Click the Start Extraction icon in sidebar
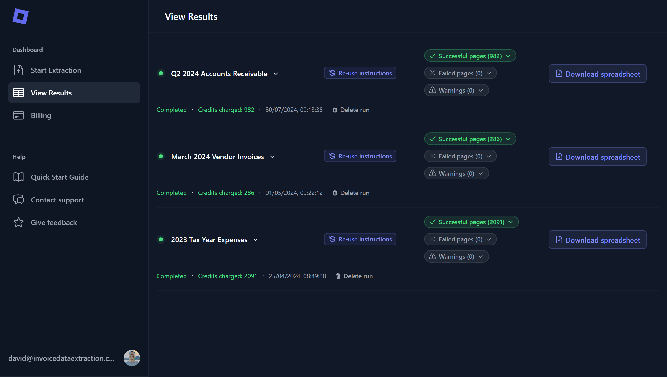This screenshot has height=377, width=667. [x=18, y=69]
